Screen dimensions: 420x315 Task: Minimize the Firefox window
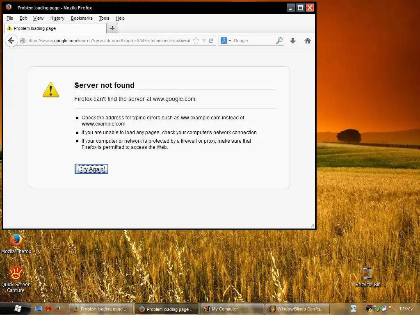[291, 7]
